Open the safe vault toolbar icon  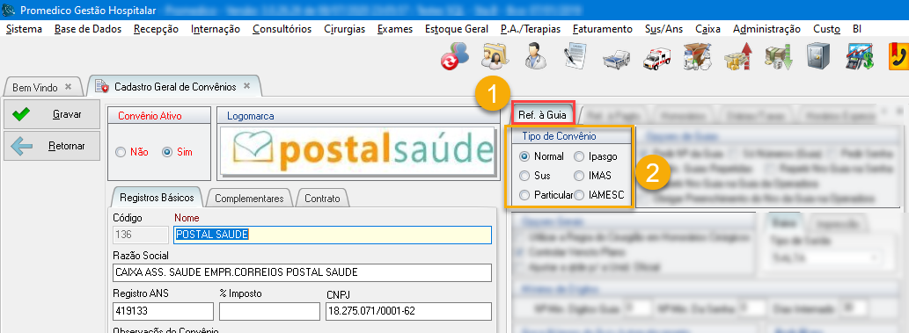pos(818,57)
